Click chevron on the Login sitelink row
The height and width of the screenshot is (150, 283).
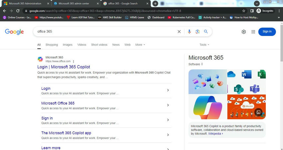tap(168, 90)
